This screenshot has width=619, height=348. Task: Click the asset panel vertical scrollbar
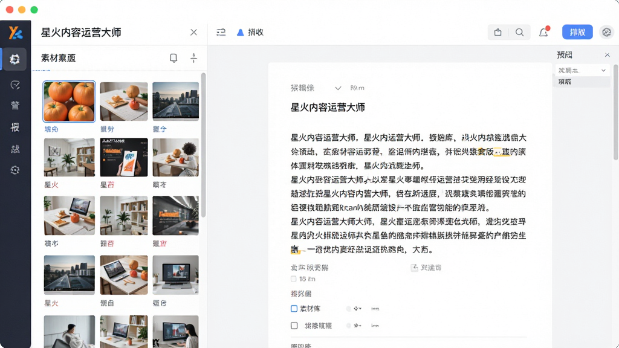(204, 145)
